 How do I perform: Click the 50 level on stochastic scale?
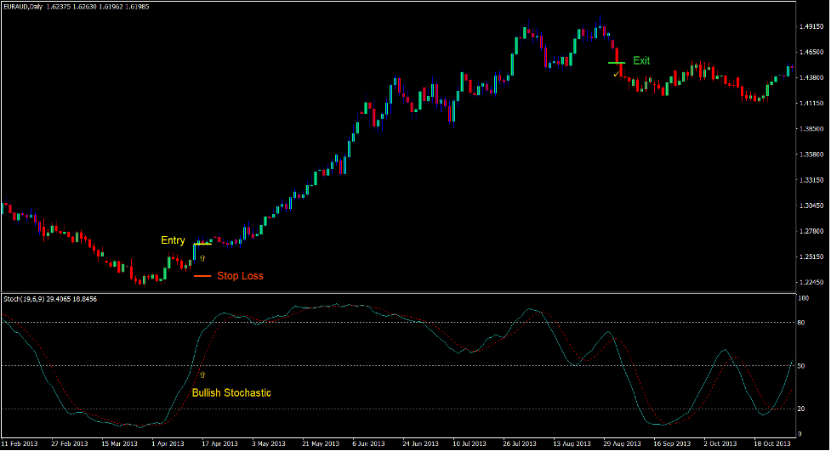coord(803,365)
